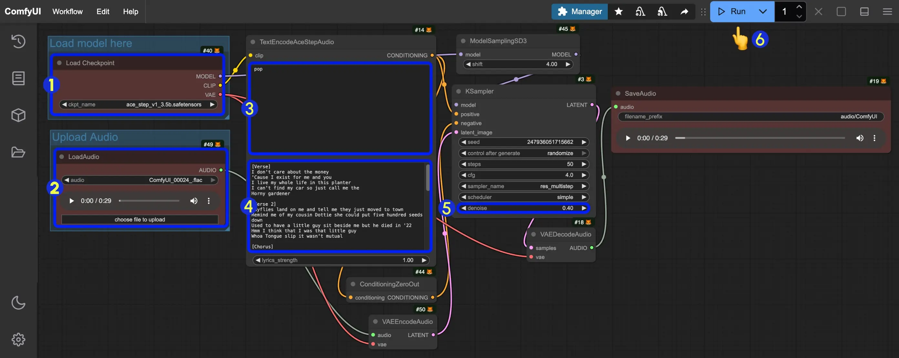Collapse the ConditioningZeroOut node dot
This screenshot has width=899, height=358.
click(x=353, y=284)
